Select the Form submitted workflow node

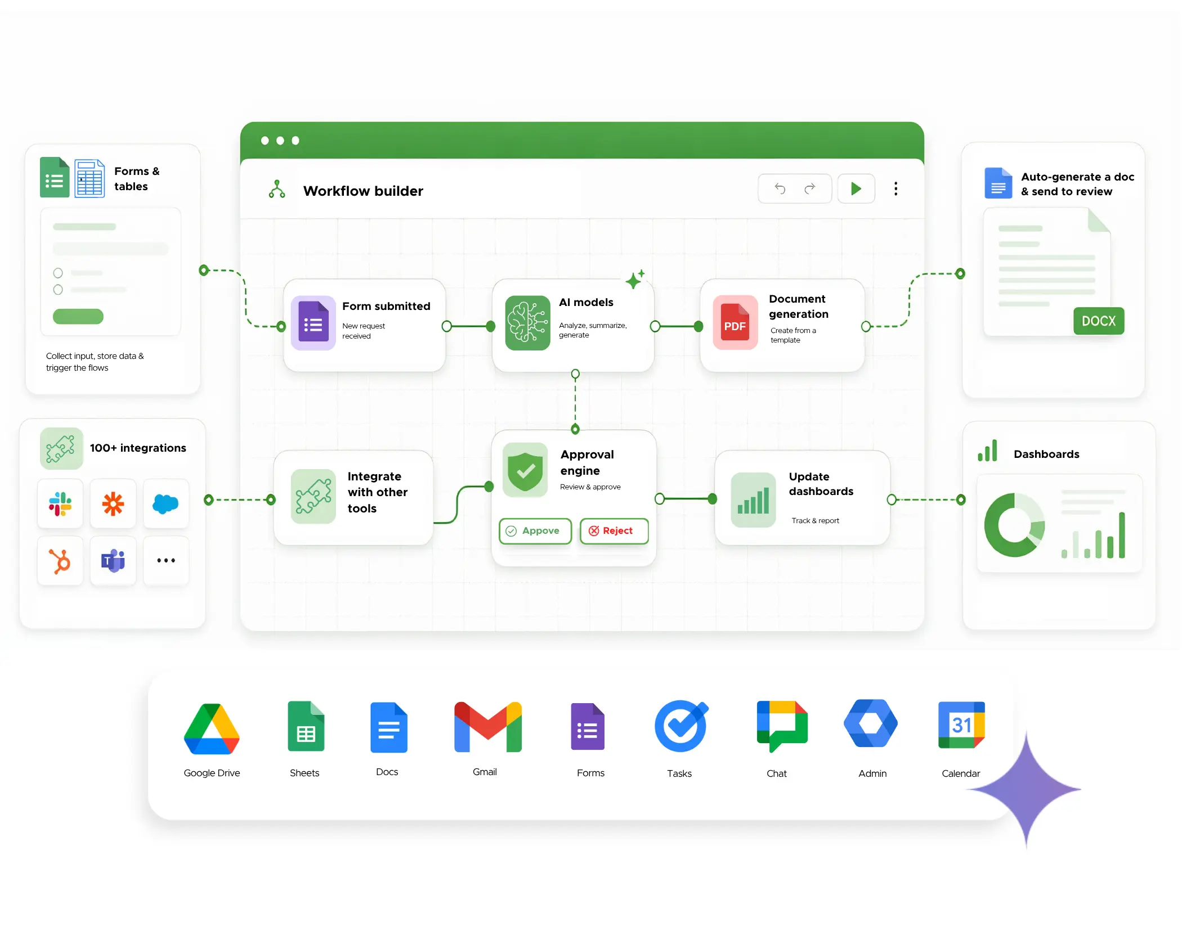[x=365, y=325]
